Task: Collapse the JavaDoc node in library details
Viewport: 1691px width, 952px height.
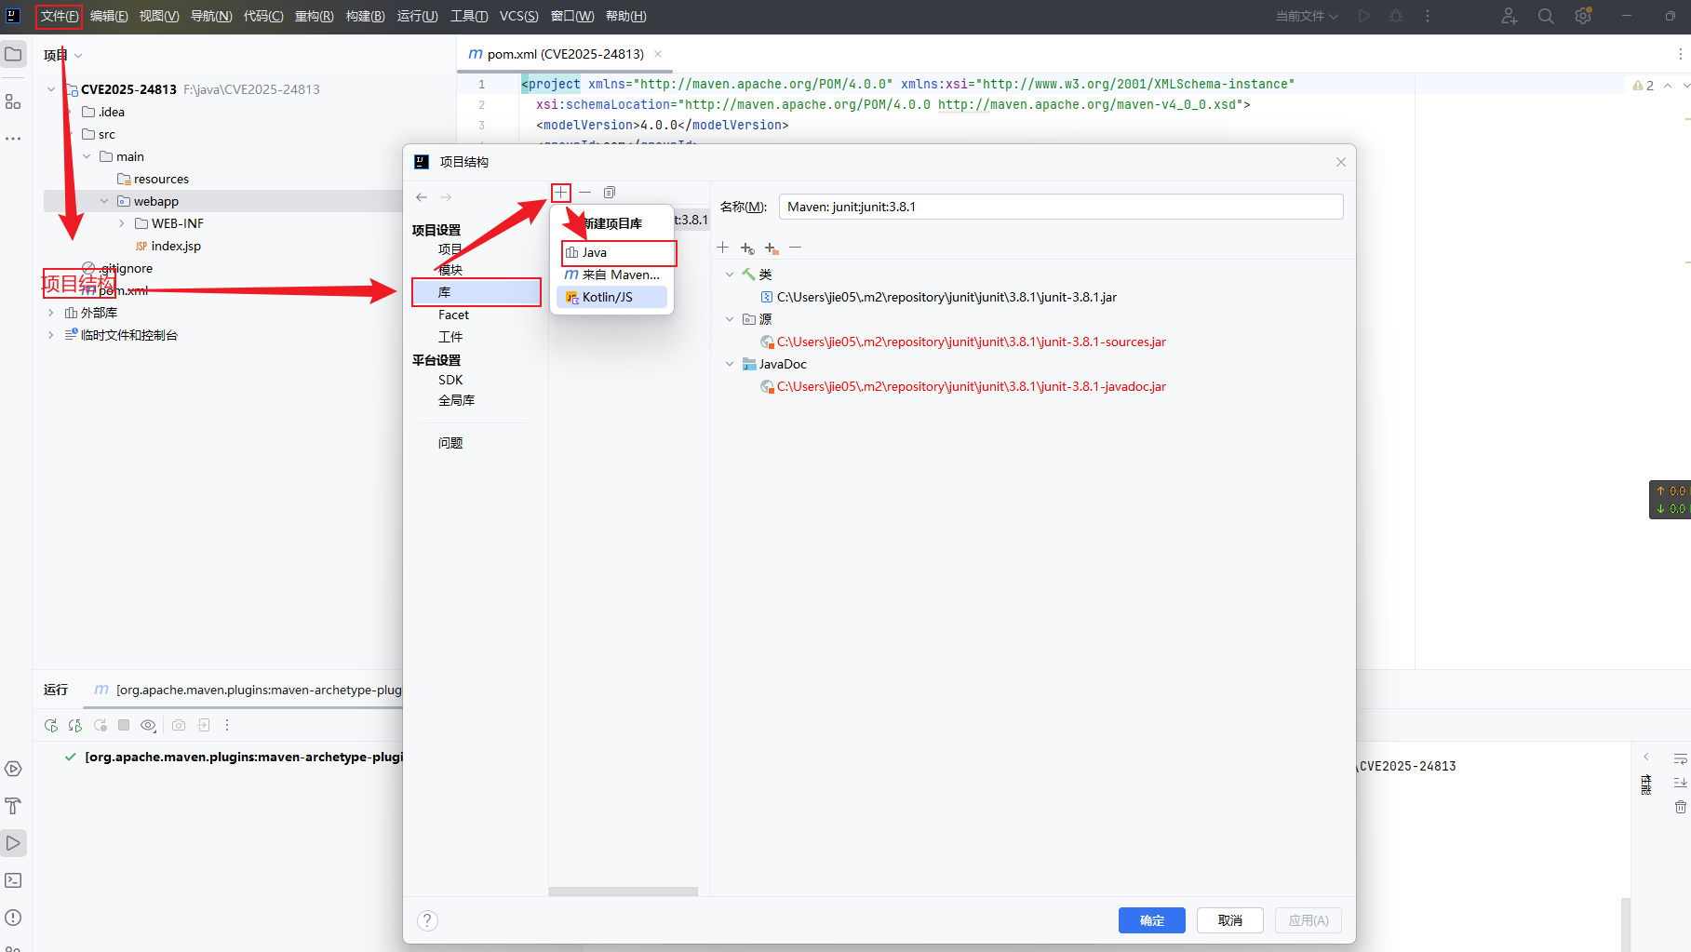Action: pos(730,364)
